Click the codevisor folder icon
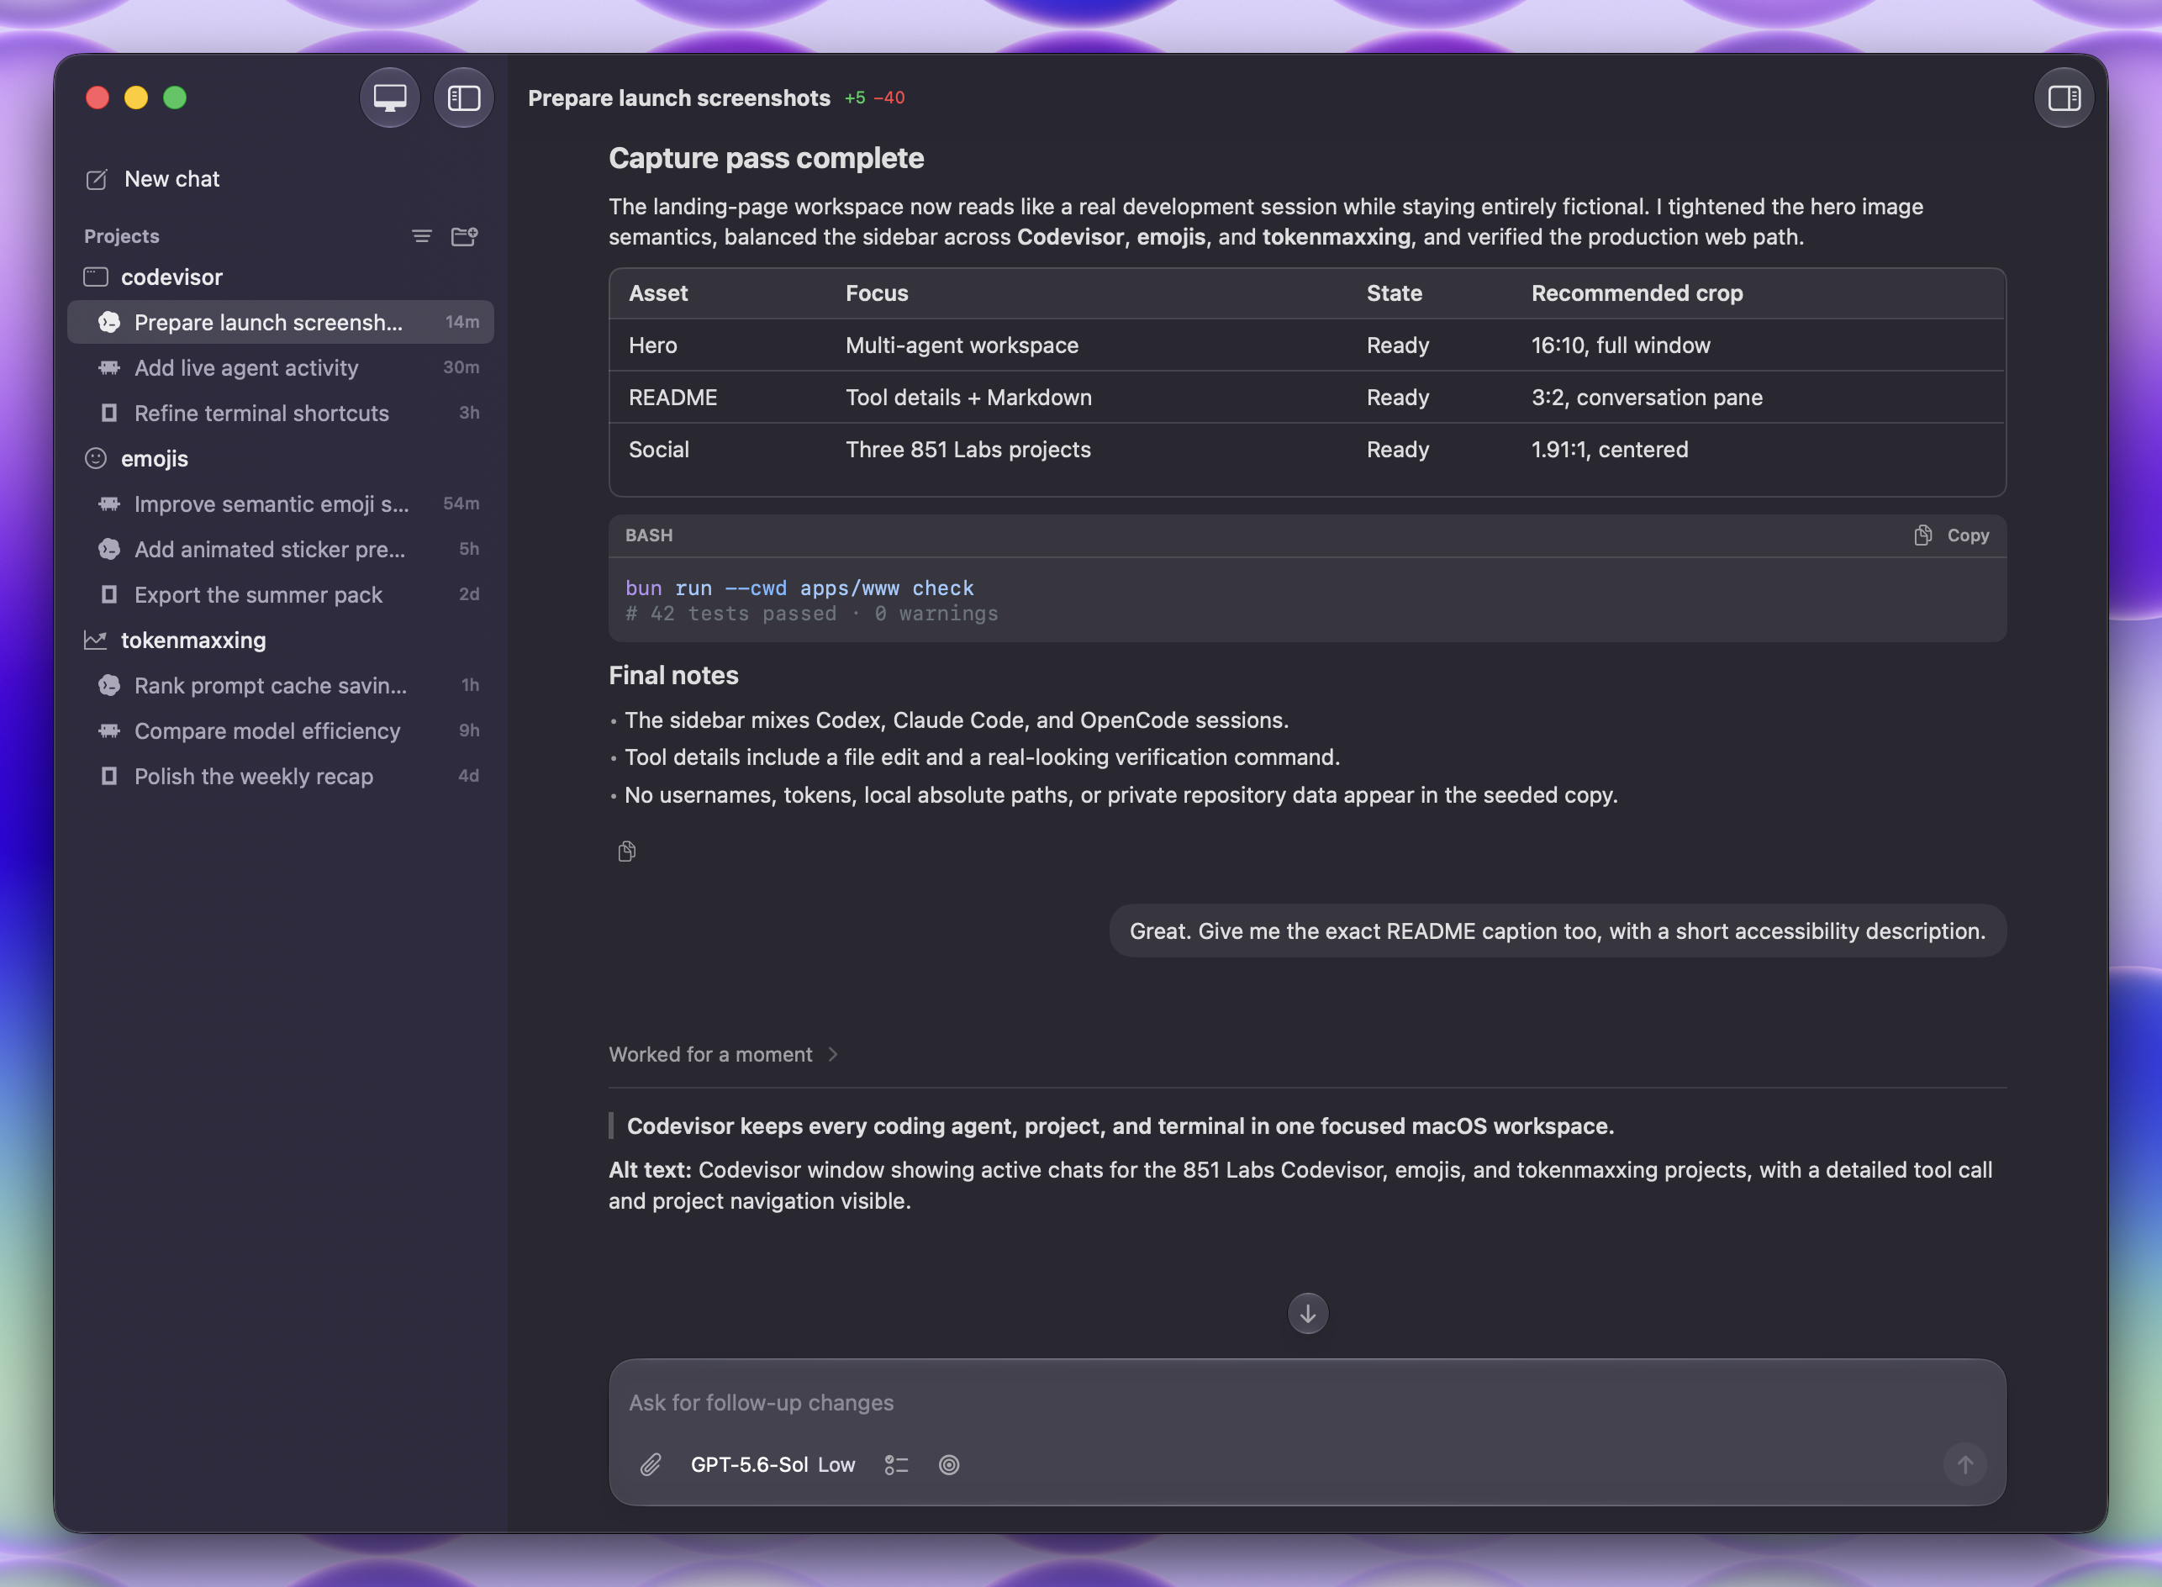 pyautogui.click(x=96, y=277)
